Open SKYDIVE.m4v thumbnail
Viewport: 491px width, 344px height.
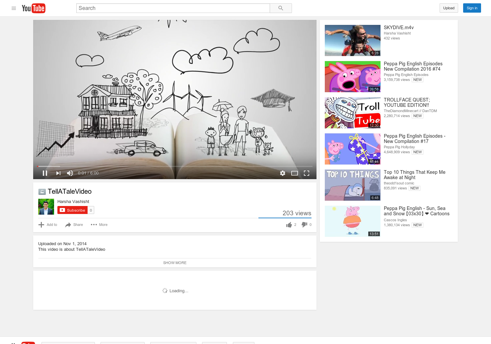click(353, 40)
